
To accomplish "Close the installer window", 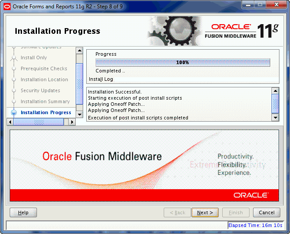I will 276,5.
